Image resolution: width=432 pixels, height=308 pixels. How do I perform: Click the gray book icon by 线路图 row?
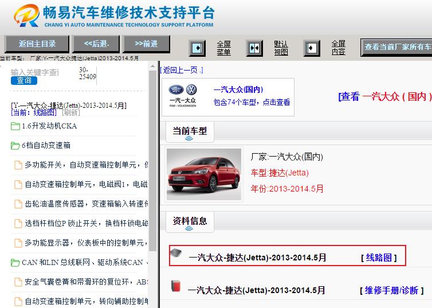[176, 253]
